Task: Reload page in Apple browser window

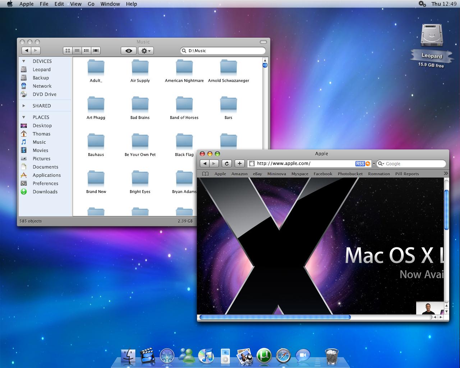Action: (226, 164)
